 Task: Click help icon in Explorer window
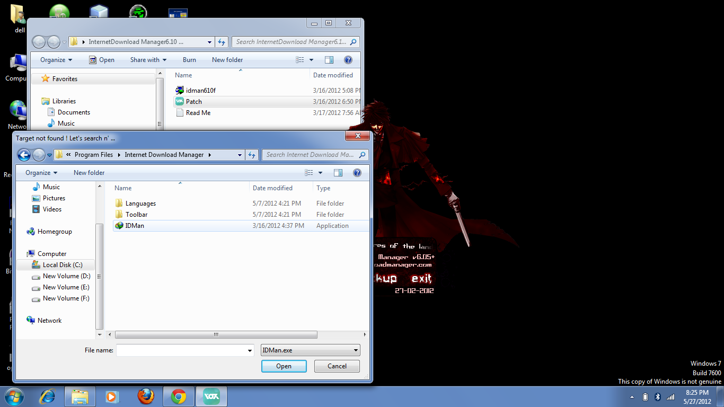348,60
